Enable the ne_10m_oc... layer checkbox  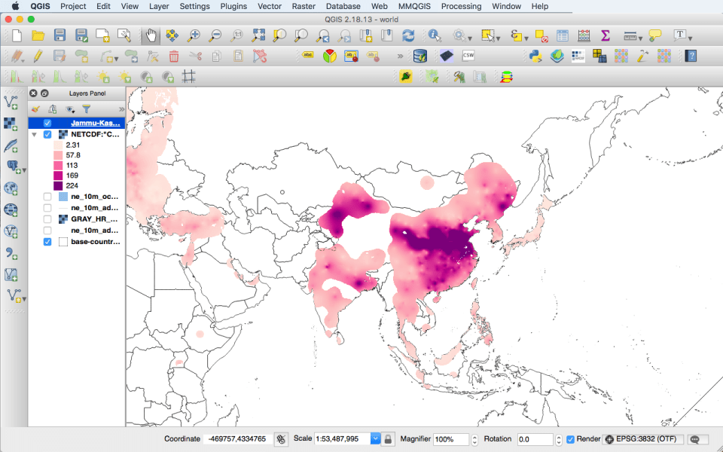[x=47, y=197]
